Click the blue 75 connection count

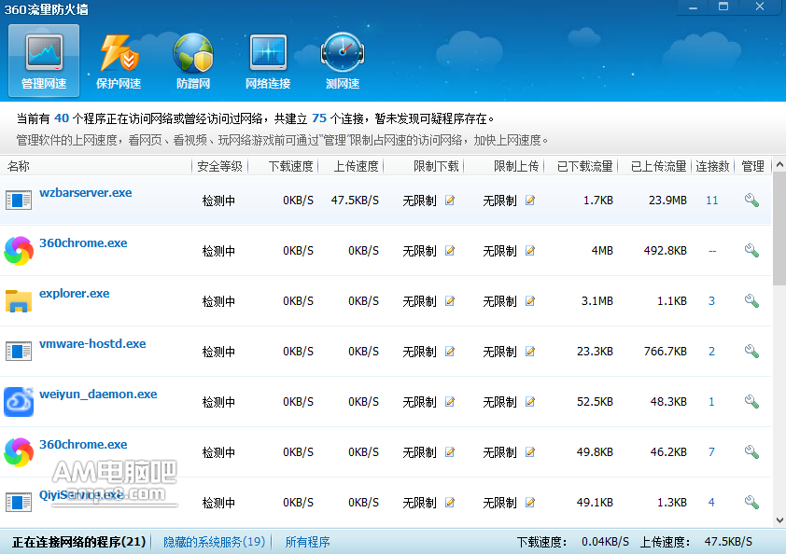(319, 118)
